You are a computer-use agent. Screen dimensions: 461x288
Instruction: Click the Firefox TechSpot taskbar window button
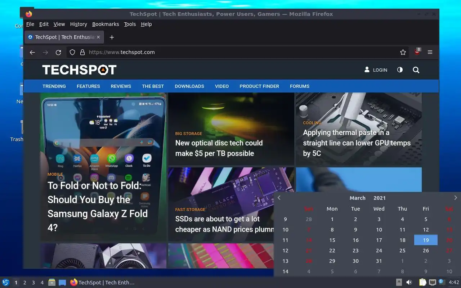coord(102,283)
